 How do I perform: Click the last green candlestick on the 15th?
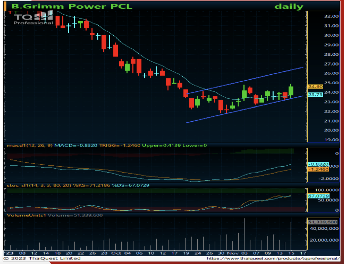coord(291,90)
